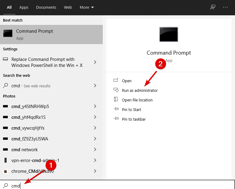Expand arrow for Replace Command Prompt setting

click(x=95, y=62)
